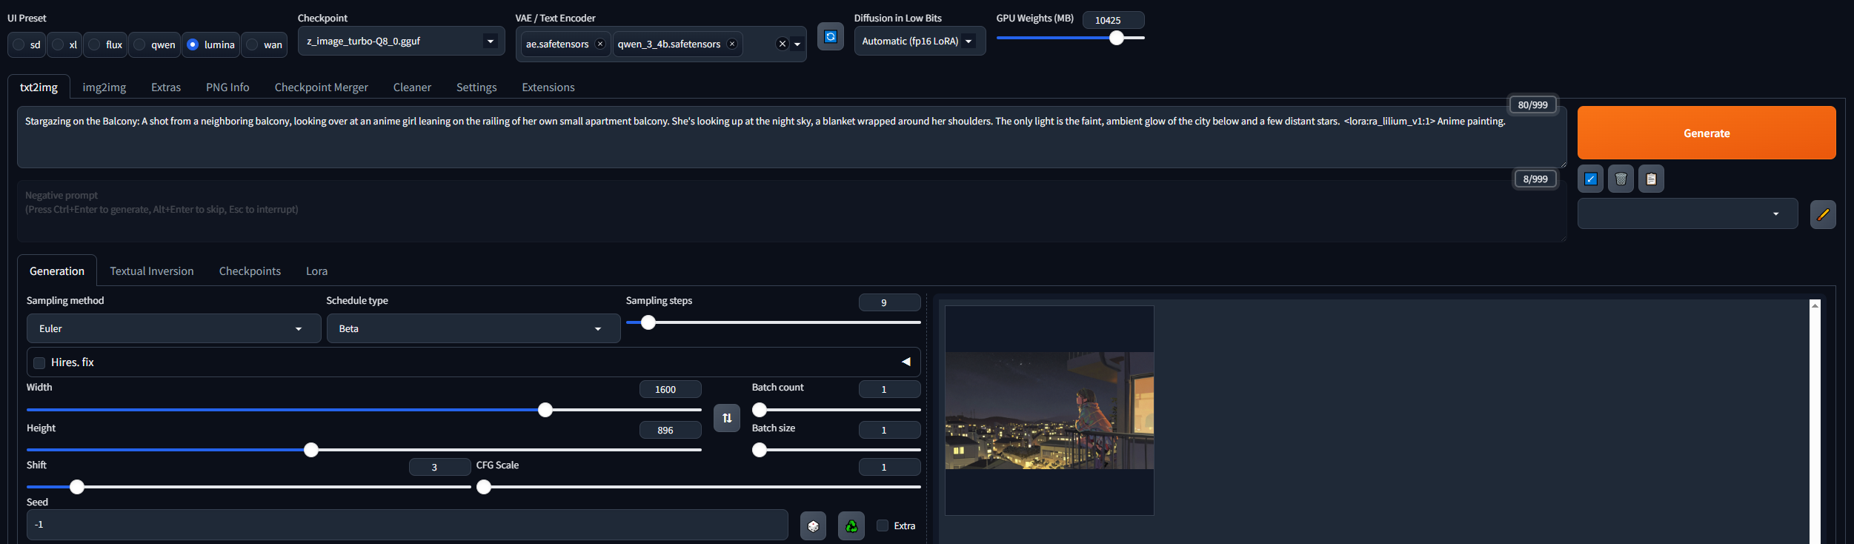Click the Shift slider handle
Viewport: 1854px width, 544px height.
point(76,487)
